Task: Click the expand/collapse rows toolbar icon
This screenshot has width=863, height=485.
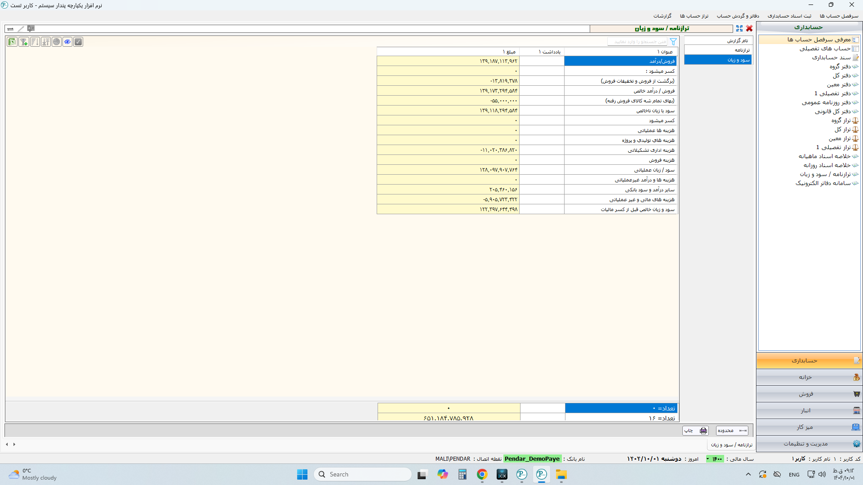Action: point(45,42)
